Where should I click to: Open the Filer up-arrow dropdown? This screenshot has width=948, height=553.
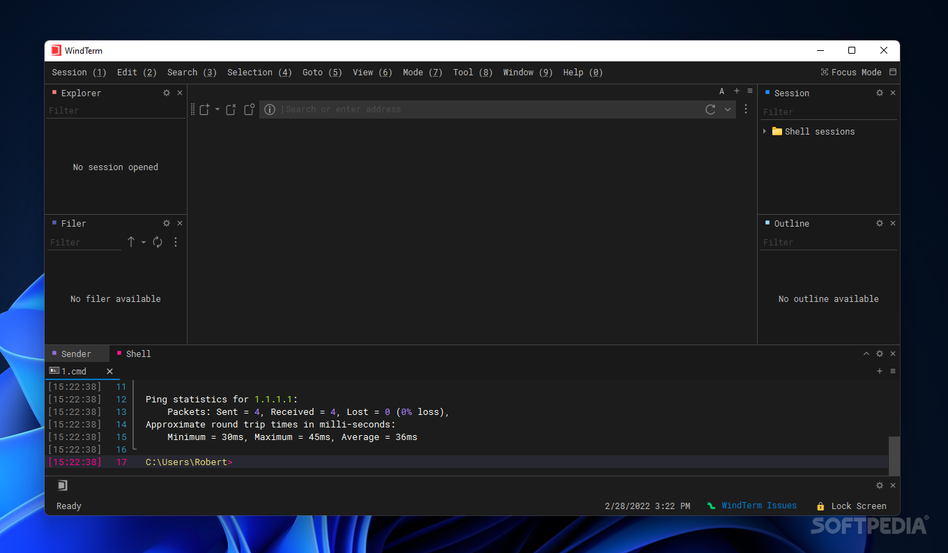coord(144,242)
